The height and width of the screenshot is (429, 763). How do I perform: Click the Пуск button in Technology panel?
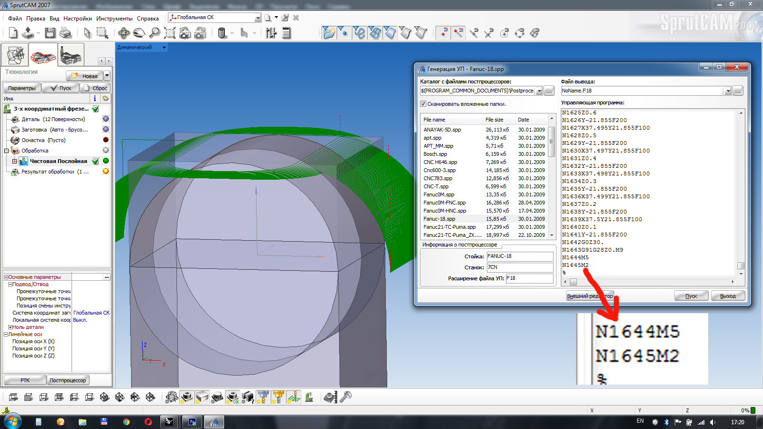point(61,88)
